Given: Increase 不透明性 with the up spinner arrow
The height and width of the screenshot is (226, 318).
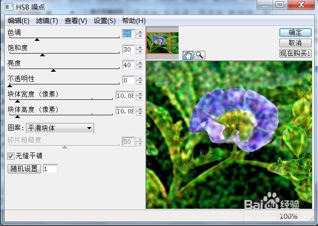Looking at the screenshot, I should tap(139, 78).
